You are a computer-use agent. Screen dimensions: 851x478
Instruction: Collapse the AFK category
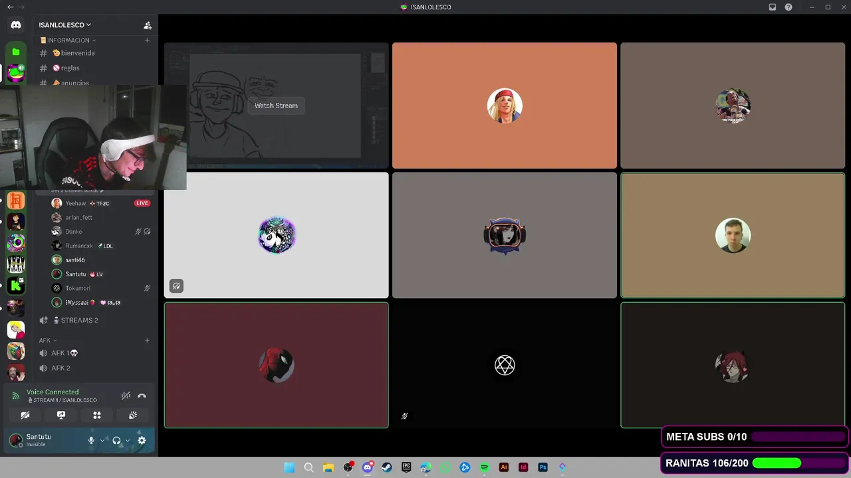[x=48, y=341]
